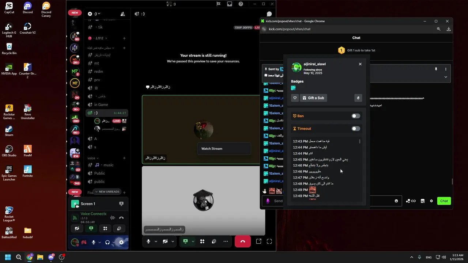Screen dimensions: 468x263
Task: Open Discord user settings gear
Action: pyautogui.click(x=121, y=242)
